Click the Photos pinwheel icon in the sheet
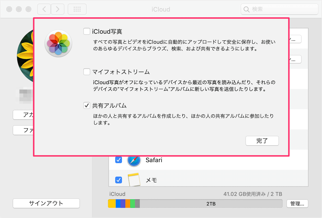 pos(58,43)
